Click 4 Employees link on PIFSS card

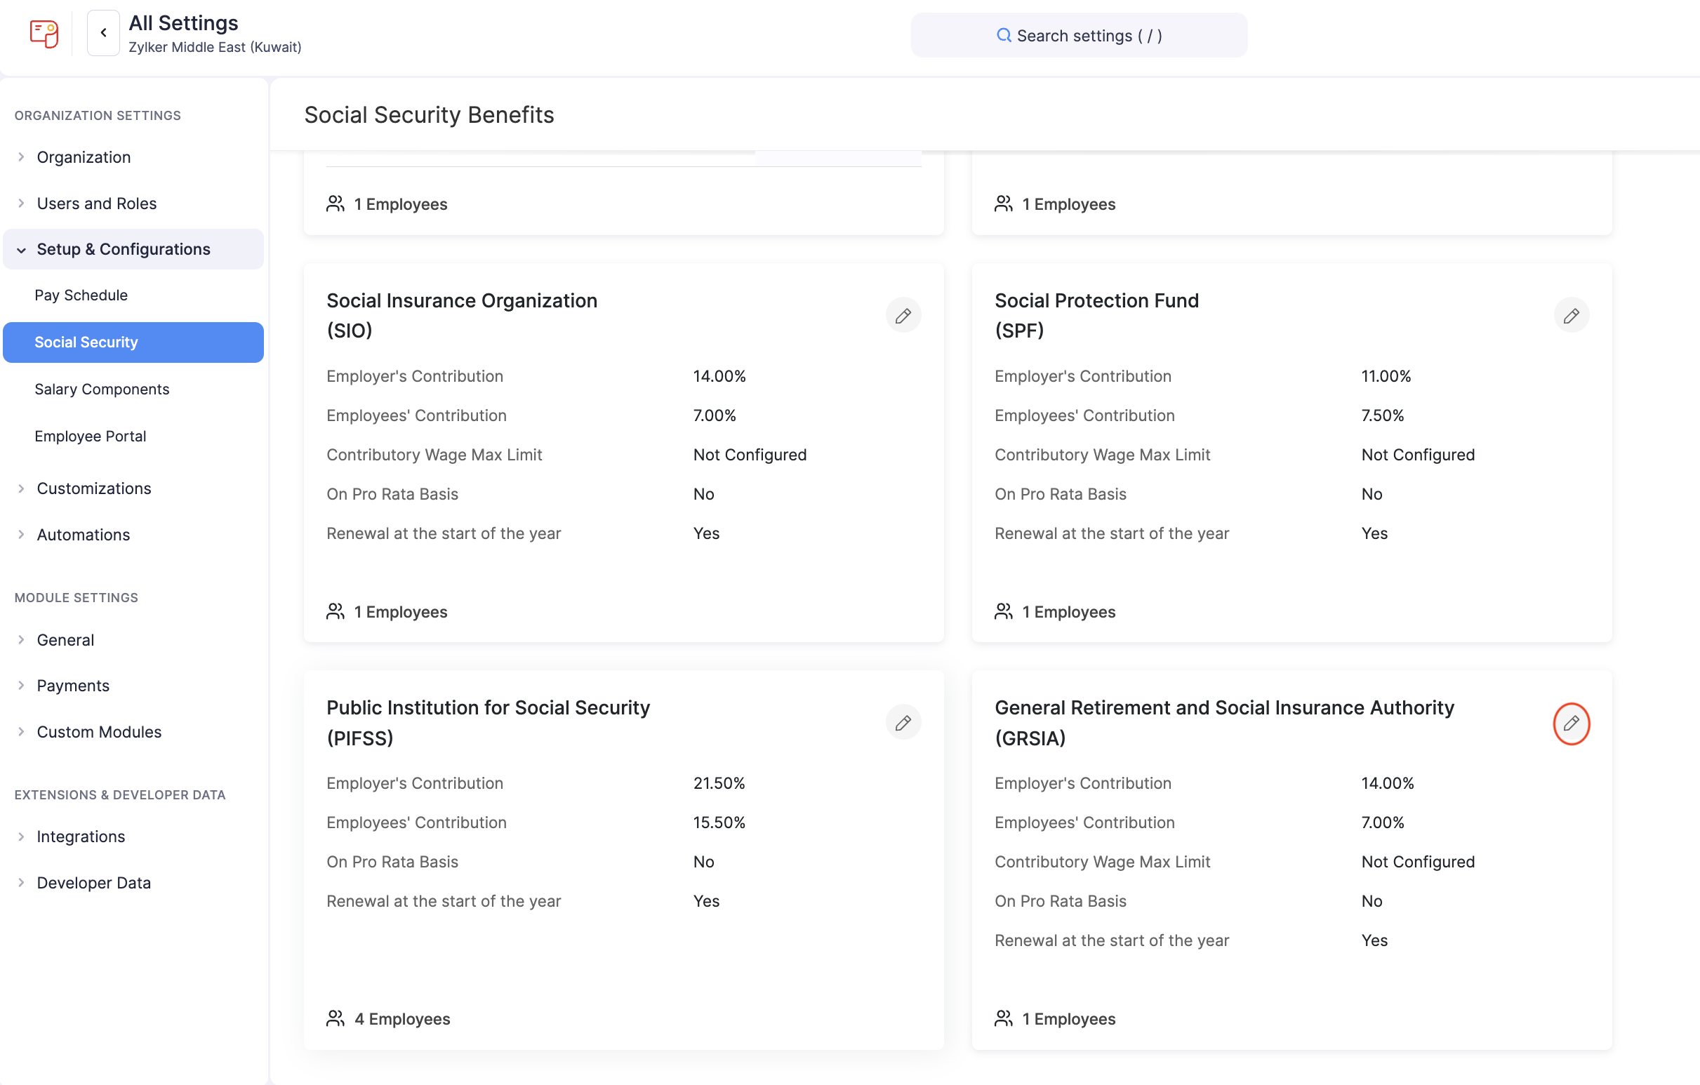pos(401,1018)
